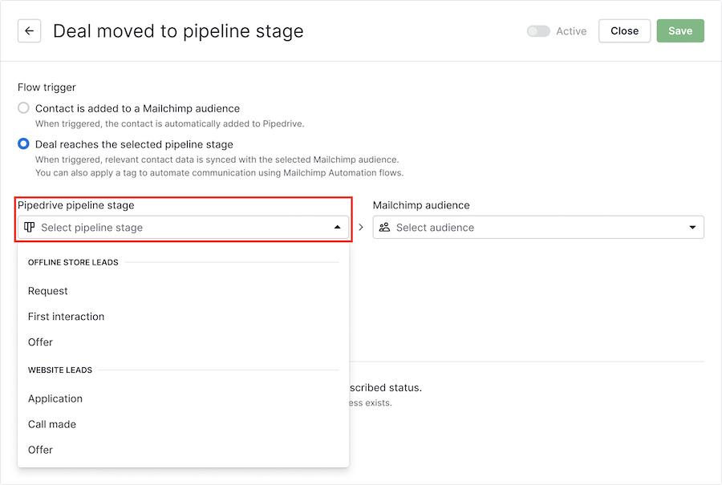This screenshot has height=485, width=722.
Task: Select First interaction stage
Action: pyautogui.click(x=67, y=316)
